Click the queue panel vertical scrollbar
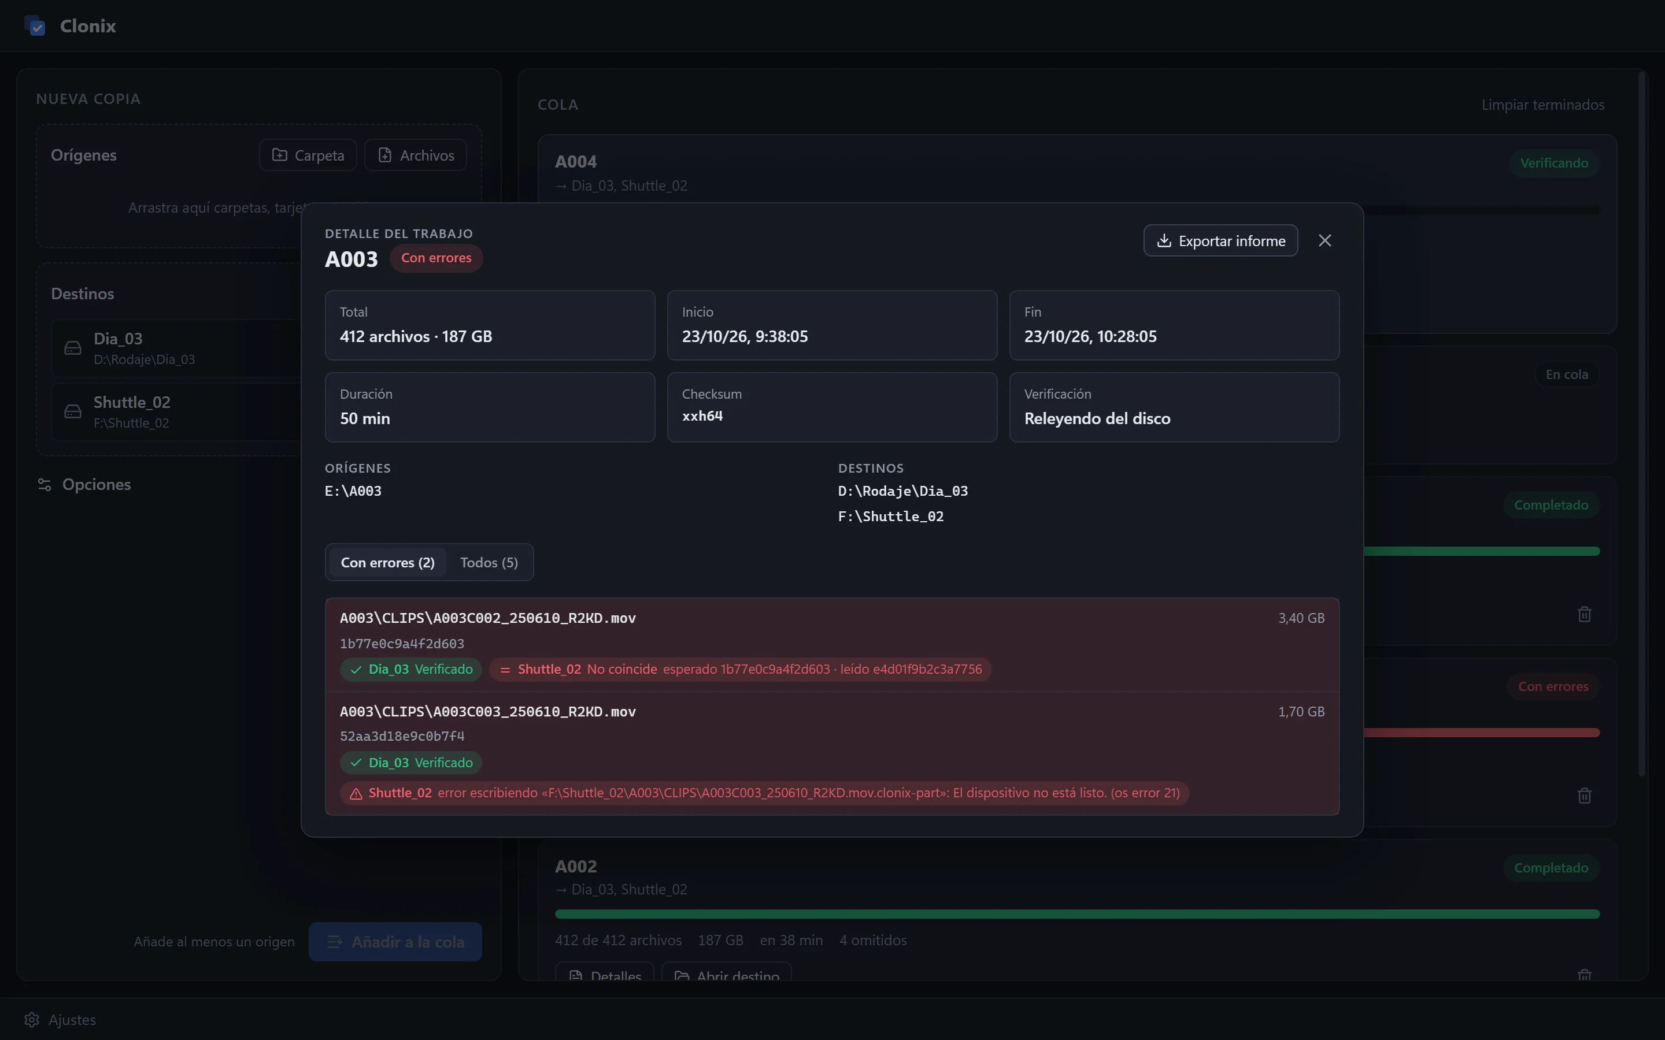1665x1040 pixels. [x=1642, y=424]
